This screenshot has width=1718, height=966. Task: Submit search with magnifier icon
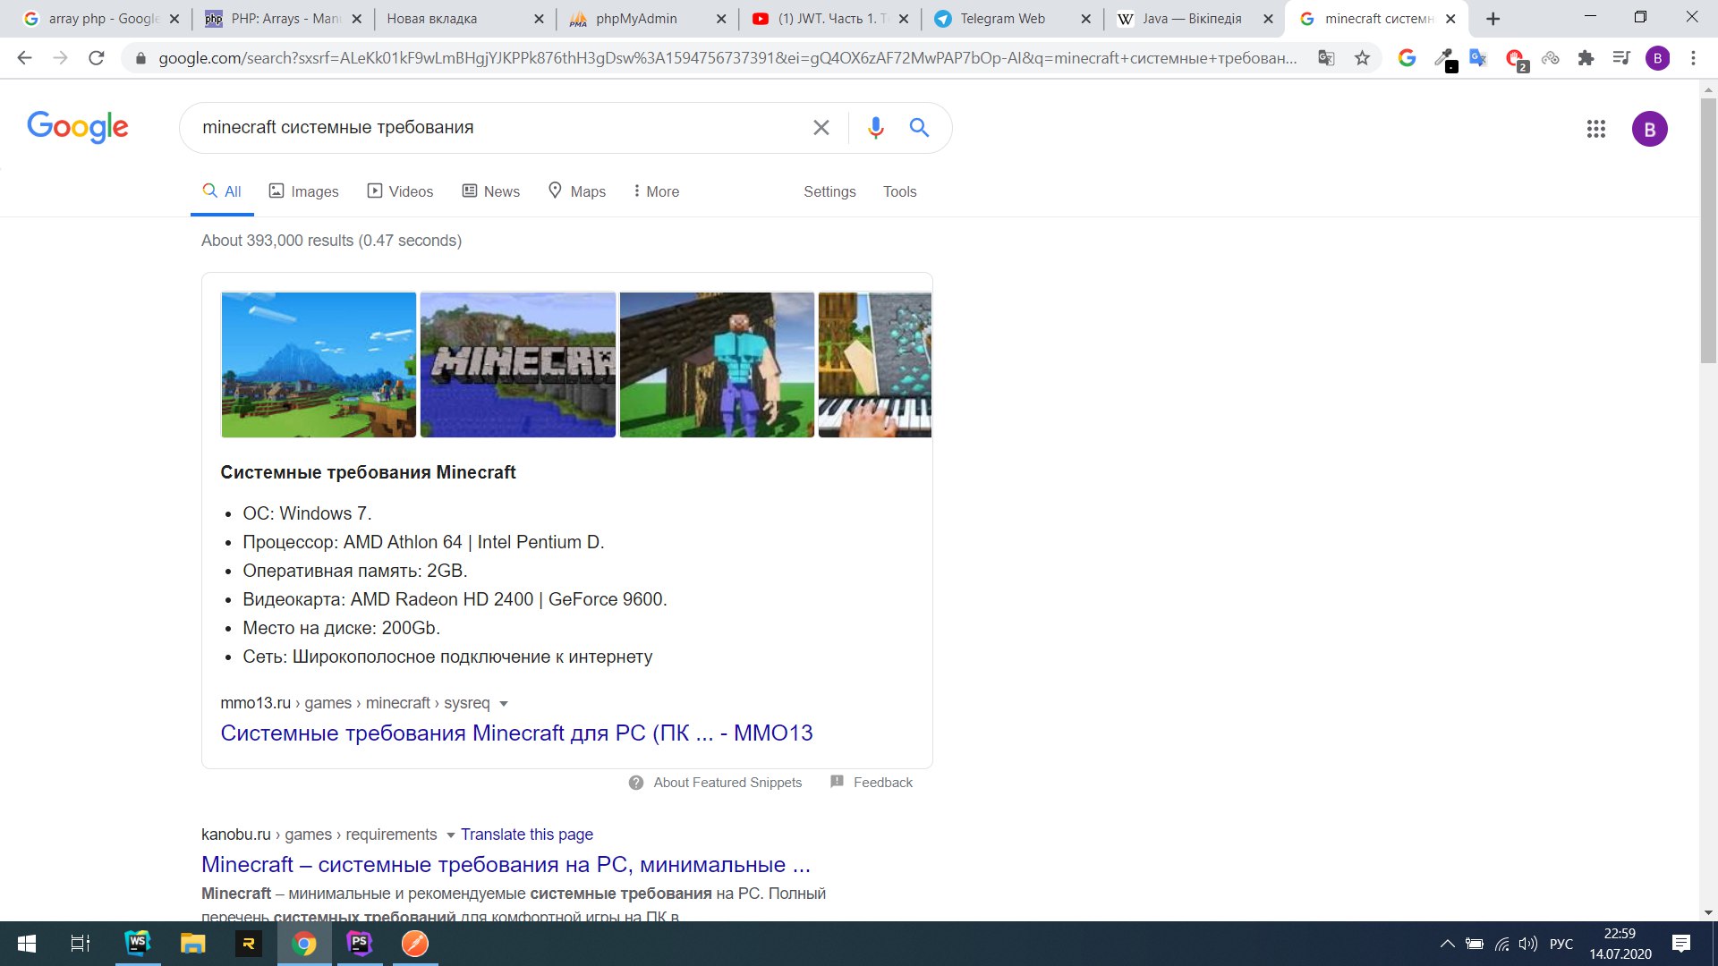pyautogui.click(x=919, y=128)
